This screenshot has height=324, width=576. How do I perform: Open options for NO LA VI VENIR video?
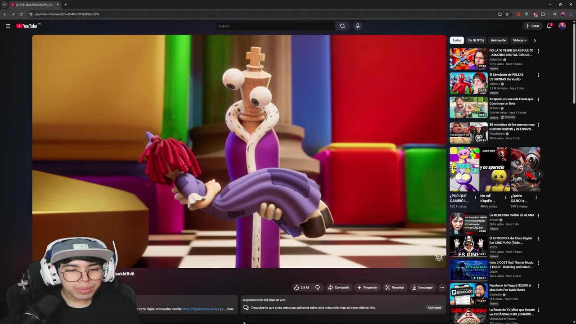click(x=538, y=51)
